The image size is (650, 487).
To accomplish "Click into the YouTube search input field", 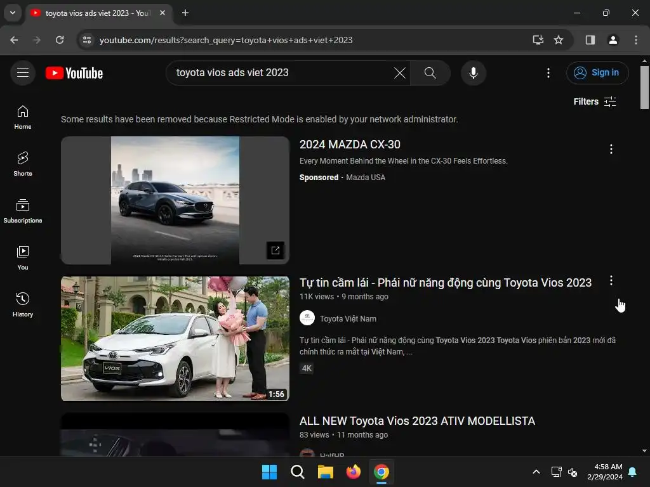I will click(282, 73).
